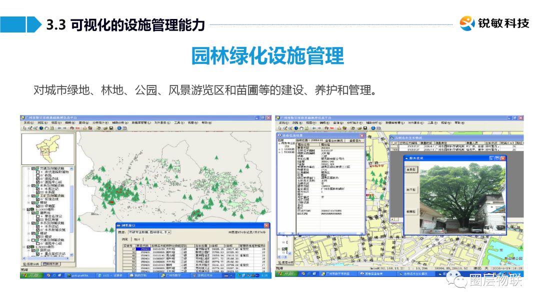The image size is (540, 304).
Task: Click the 根部图 button in the photo dialog
Action: click(411, 211)
